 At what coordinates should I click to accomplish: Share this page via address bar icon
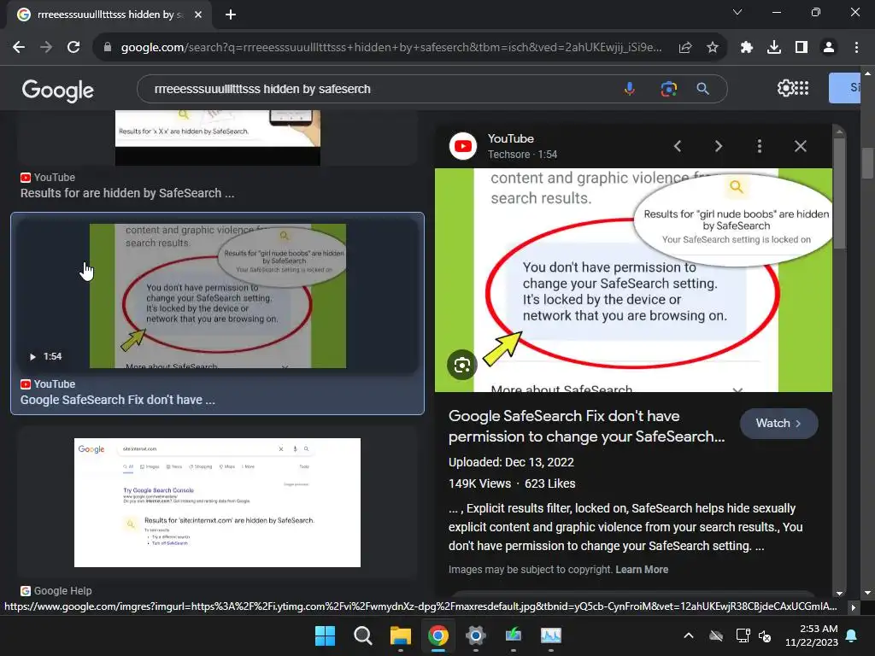(x=685, y=48)
